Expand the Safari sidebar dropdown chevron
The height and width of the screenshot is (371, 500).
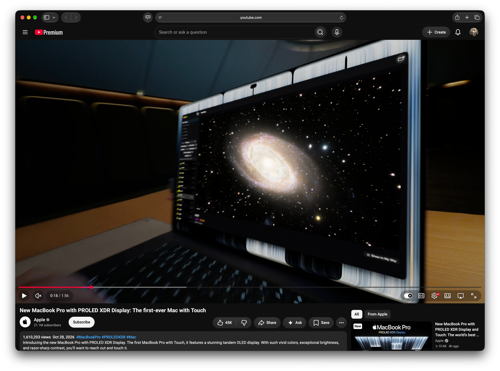click(x=54, y=17)
